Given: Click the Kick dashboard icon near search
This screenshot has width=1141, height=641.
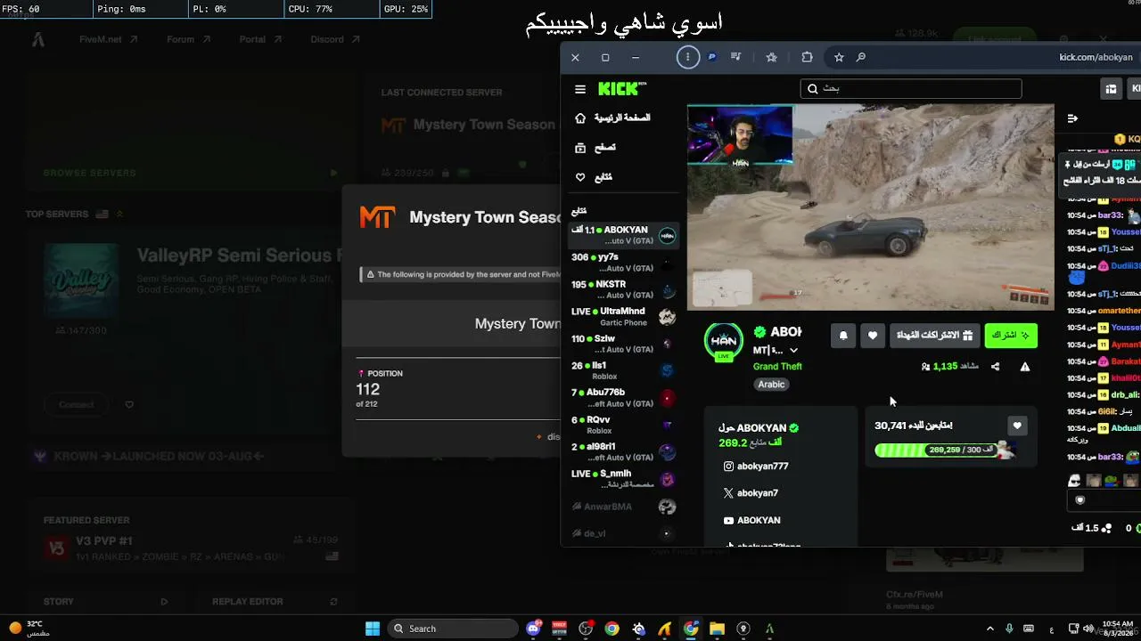Looking at the screenshot, I should [1111, 89].
